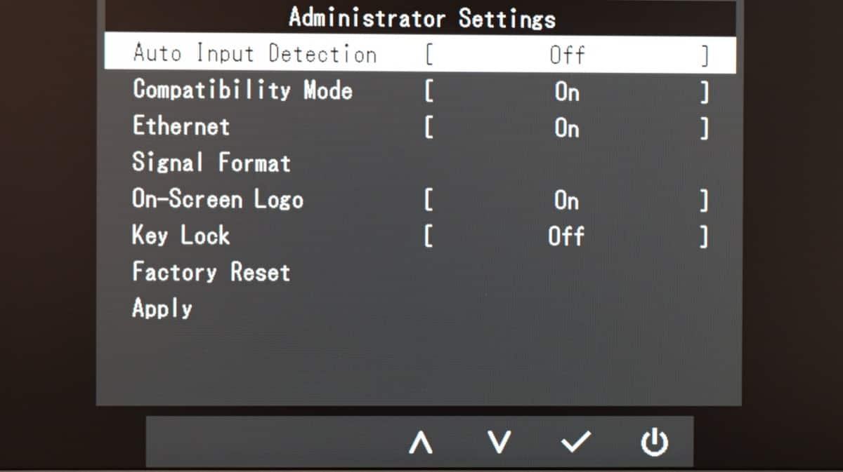Select the Ethernet menu entry

tap(181, 126)
